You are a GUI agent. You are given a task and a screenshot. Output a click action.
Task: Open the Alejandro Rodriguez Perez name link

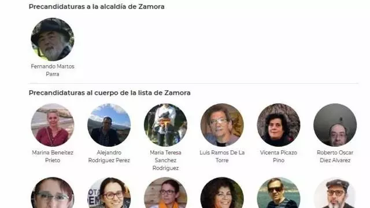pyautogui.click(x=109, y=157)
